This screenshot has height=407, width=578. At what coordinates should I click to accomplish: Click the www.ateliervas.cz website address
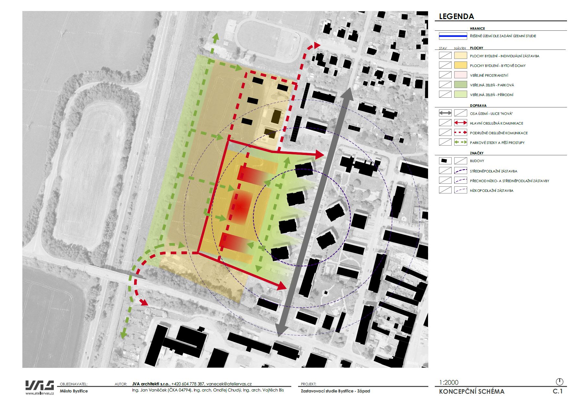tap(40, 394)
